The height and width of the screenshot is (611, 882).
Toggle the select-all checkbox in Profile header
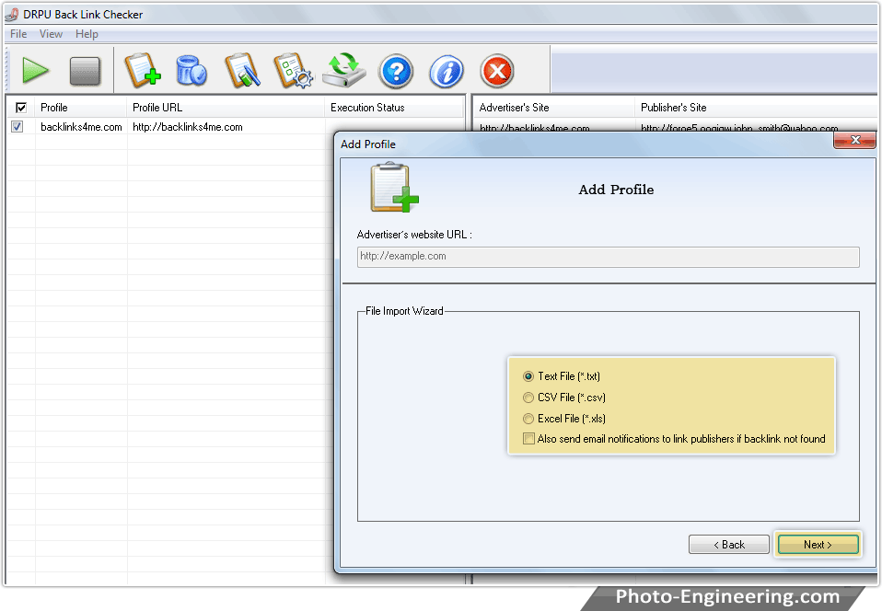pos(21,108)
